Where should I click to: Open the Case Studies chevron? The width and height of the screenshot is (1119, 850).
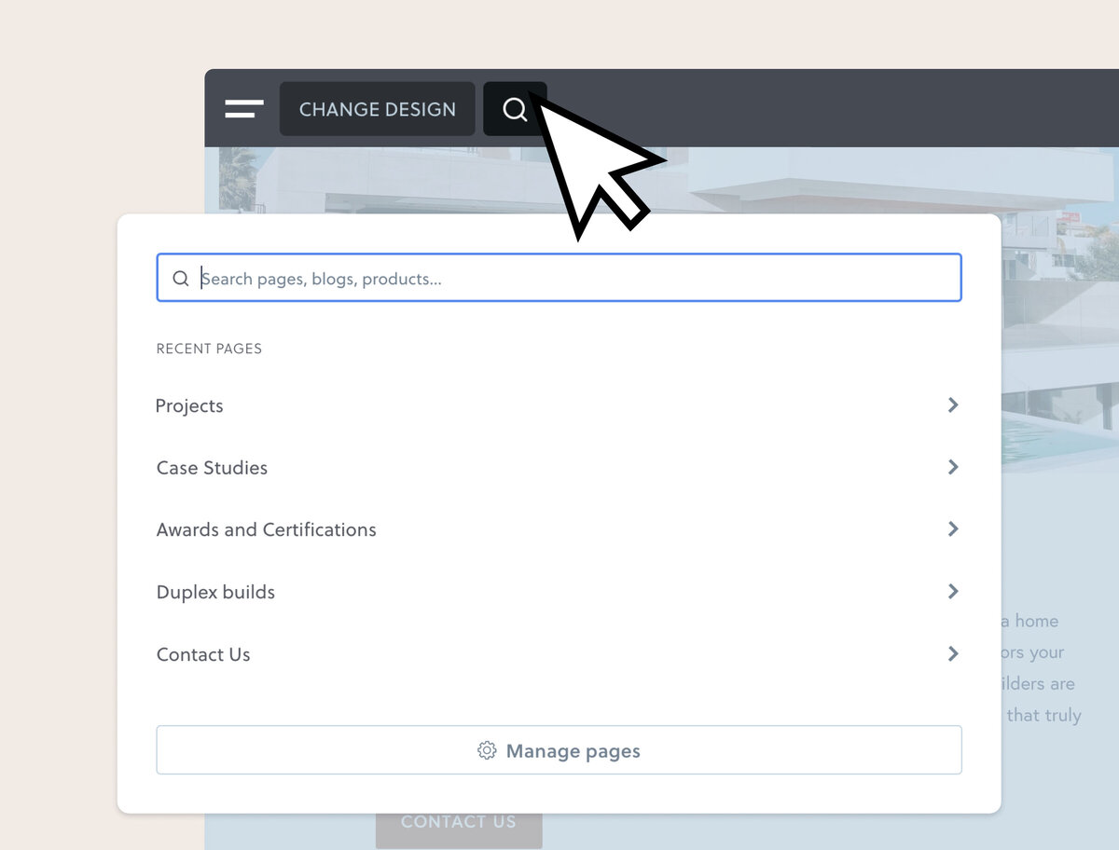[952, 467]
